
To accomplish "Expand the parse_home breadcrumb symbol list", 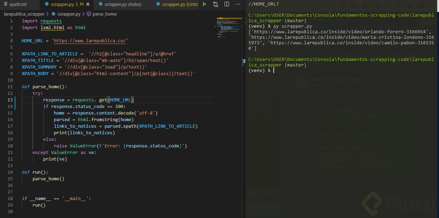I will [105, 14].
